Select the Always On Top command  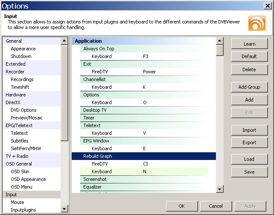click(99, 49)
